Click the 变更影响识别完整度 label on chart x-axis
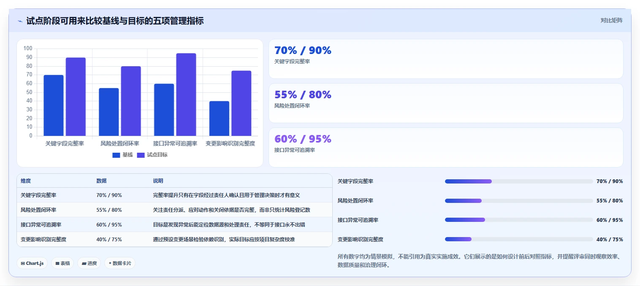This screenshot has width=640, height=286. point(231,143)
